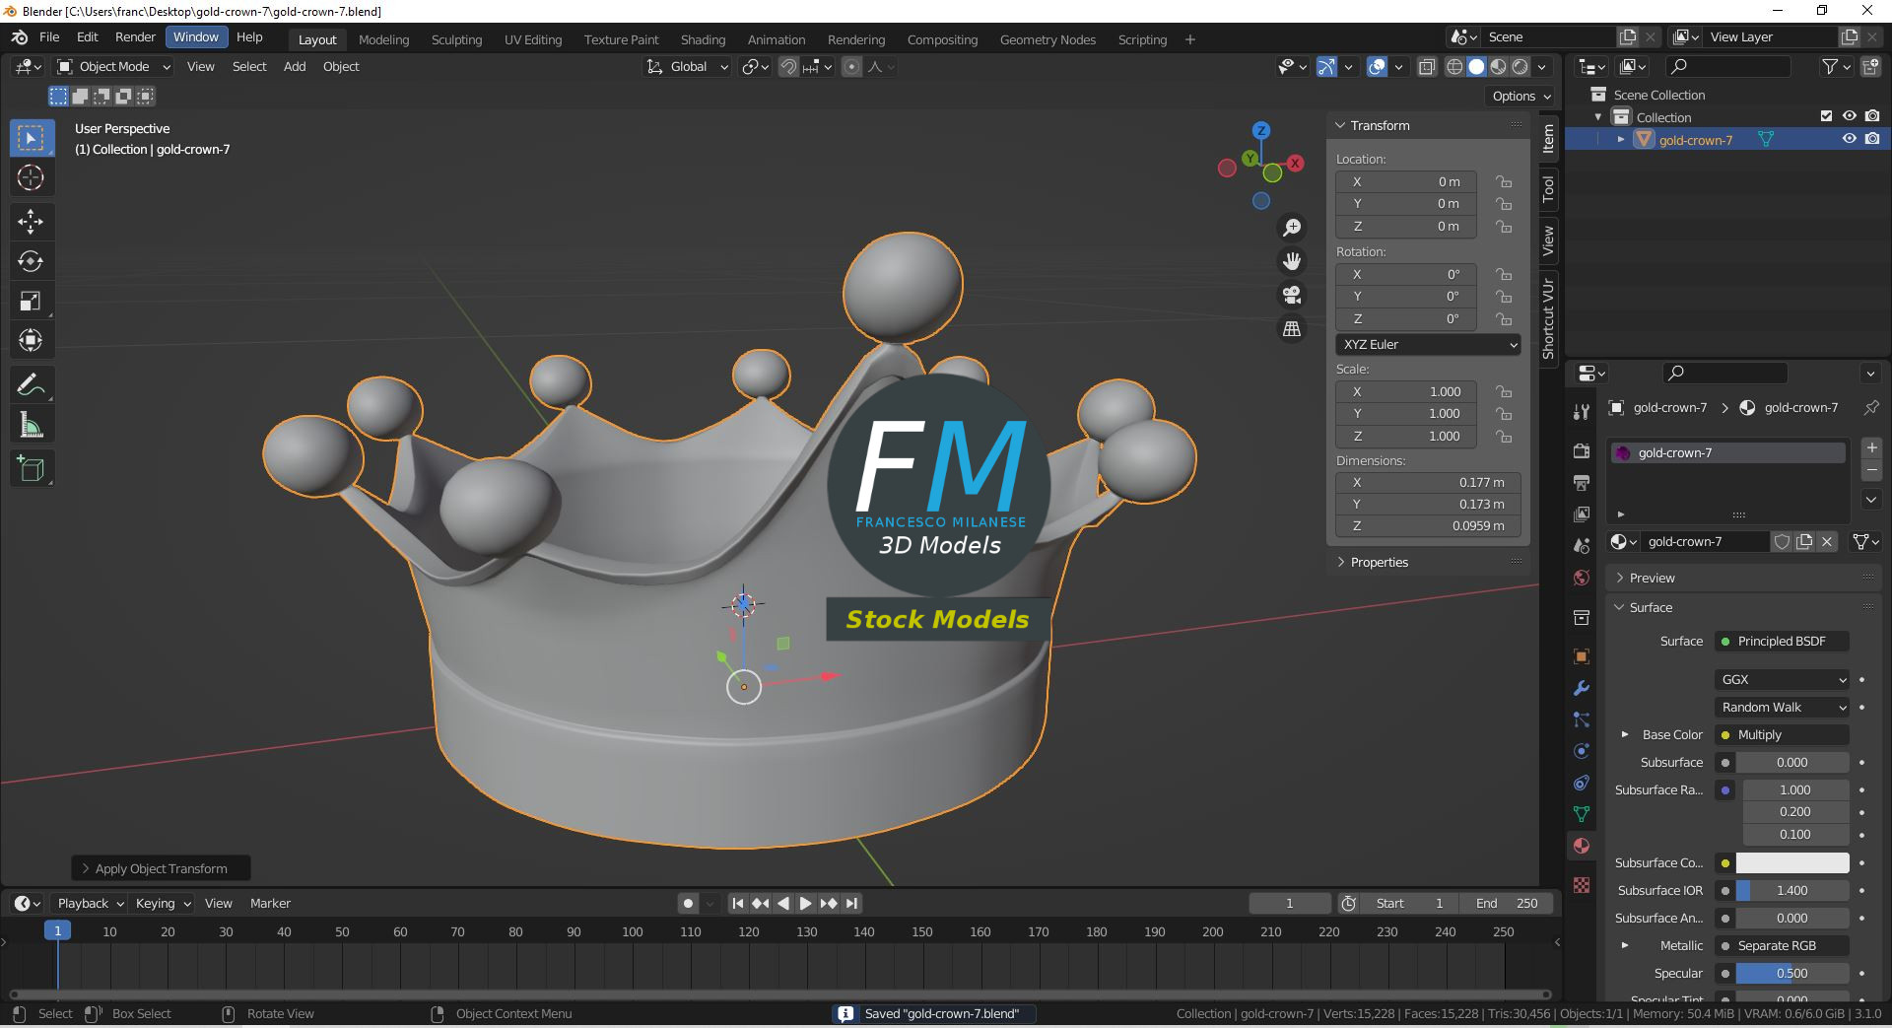Click the Subsurface Color white swatch
This screenshot has width=1892, height=1028.
point(1792,862)
